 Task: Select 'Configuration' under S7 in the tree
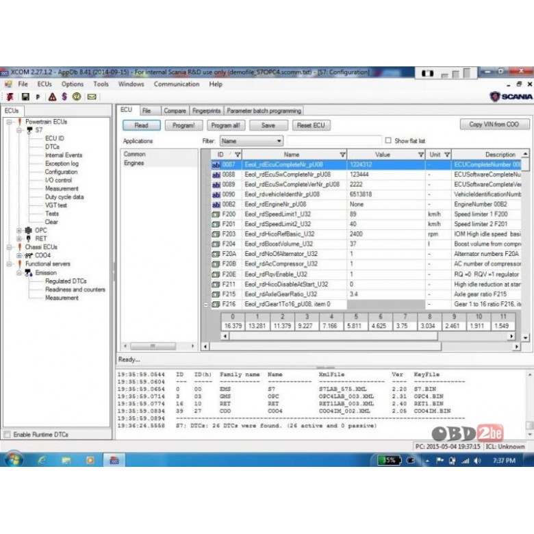coord(62,172)
